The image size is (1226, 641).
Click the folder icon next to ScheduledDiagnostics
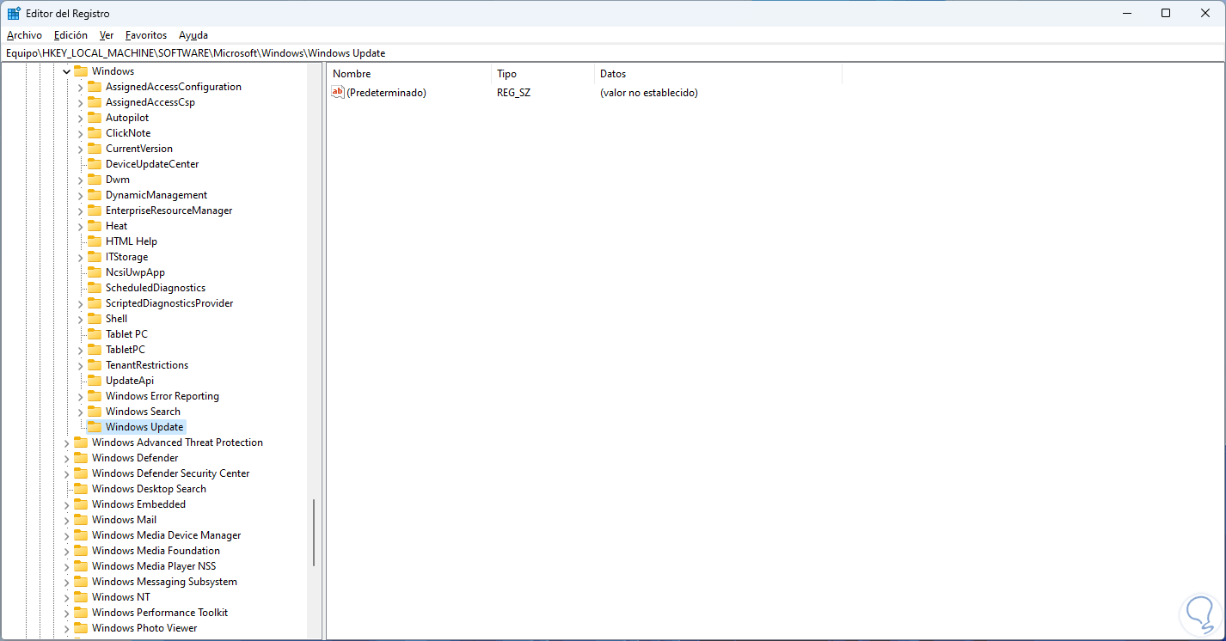point(95,288)
